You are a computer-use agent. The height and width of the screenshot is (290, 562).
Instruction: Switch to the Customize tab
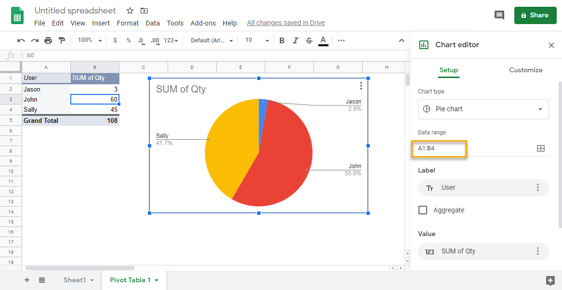(526, 70)
